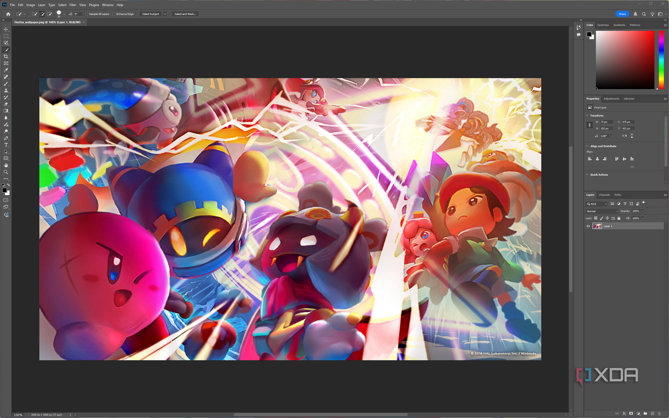Toggle link width and height constraint
Viewport: 669px width, 418px height.
(590, 125)
